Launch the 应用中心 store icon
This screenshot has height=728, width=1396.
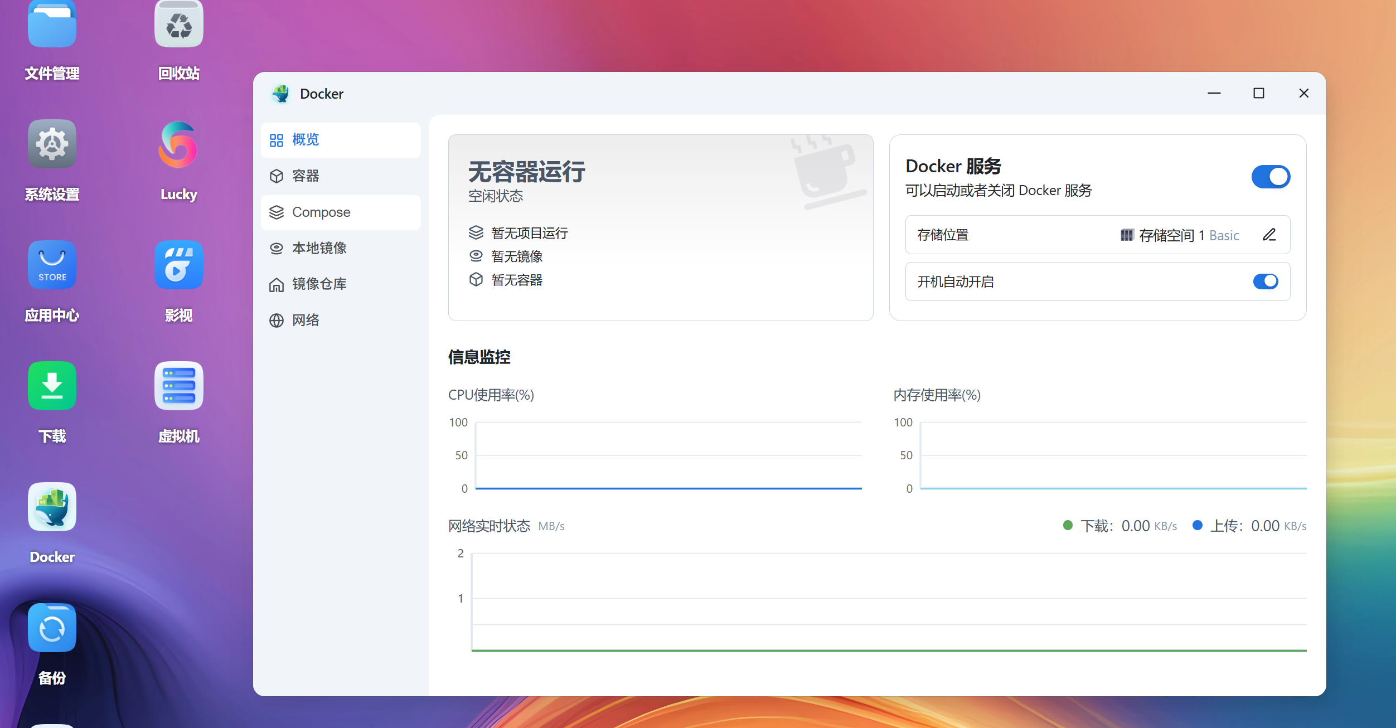click(52, 265)
